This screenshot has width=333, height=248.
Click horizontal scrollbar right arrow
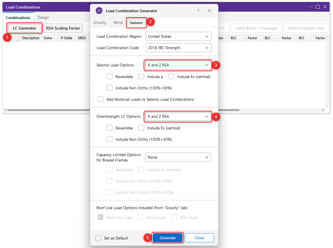click(x=323, y=110)
